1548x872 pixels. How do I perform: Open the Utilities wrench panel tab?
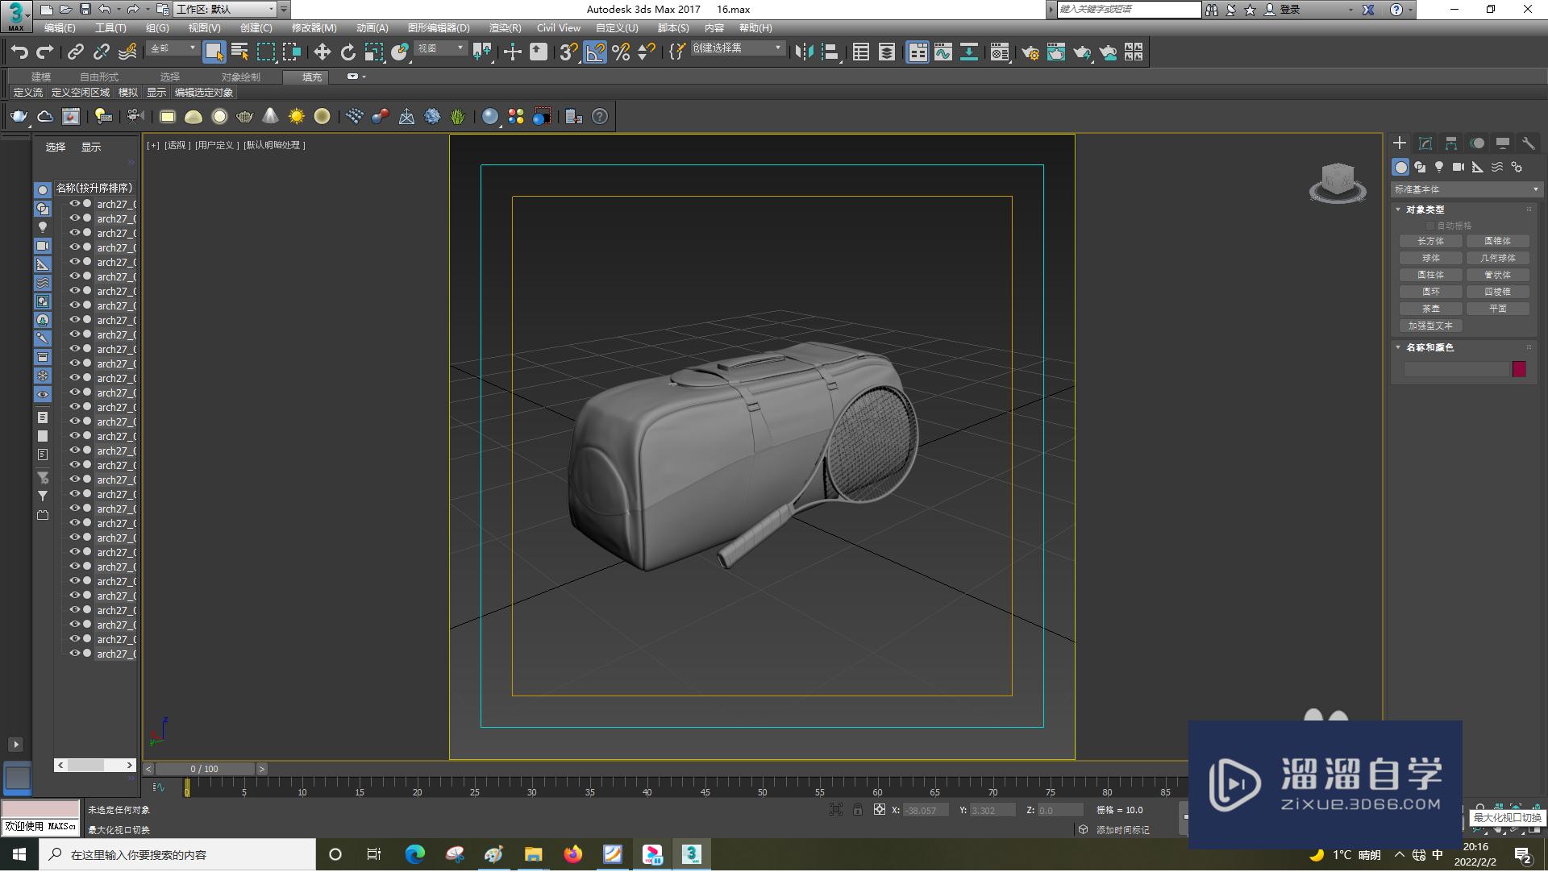(x=1529, y=143)
